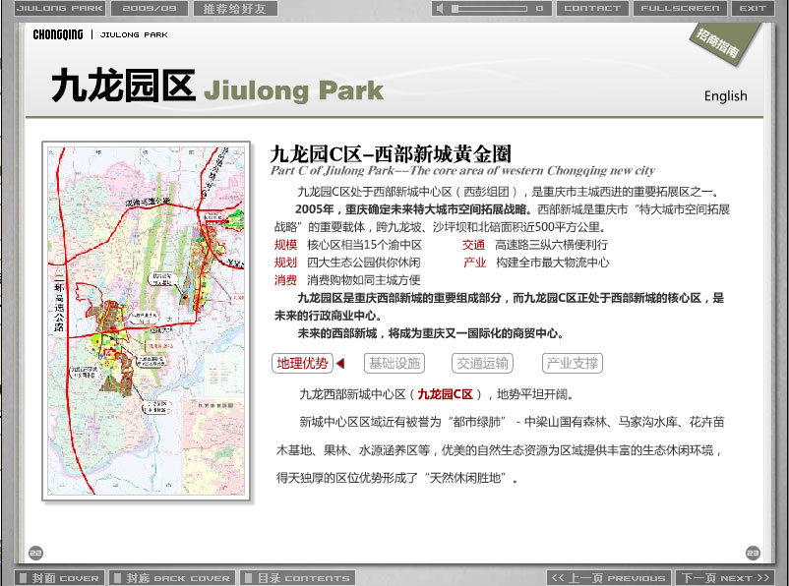
Task: Switch language to English
Action: (725, 96)
